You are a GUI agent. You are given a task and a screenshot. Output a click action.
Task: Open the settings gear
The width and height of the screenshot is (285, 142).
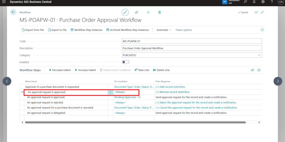(263, 2)
